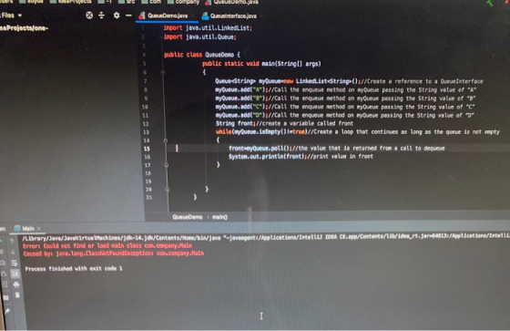Screen dimensions: 510x331
Task: Click the fold end marker at line 17
Action: (167, 165)
